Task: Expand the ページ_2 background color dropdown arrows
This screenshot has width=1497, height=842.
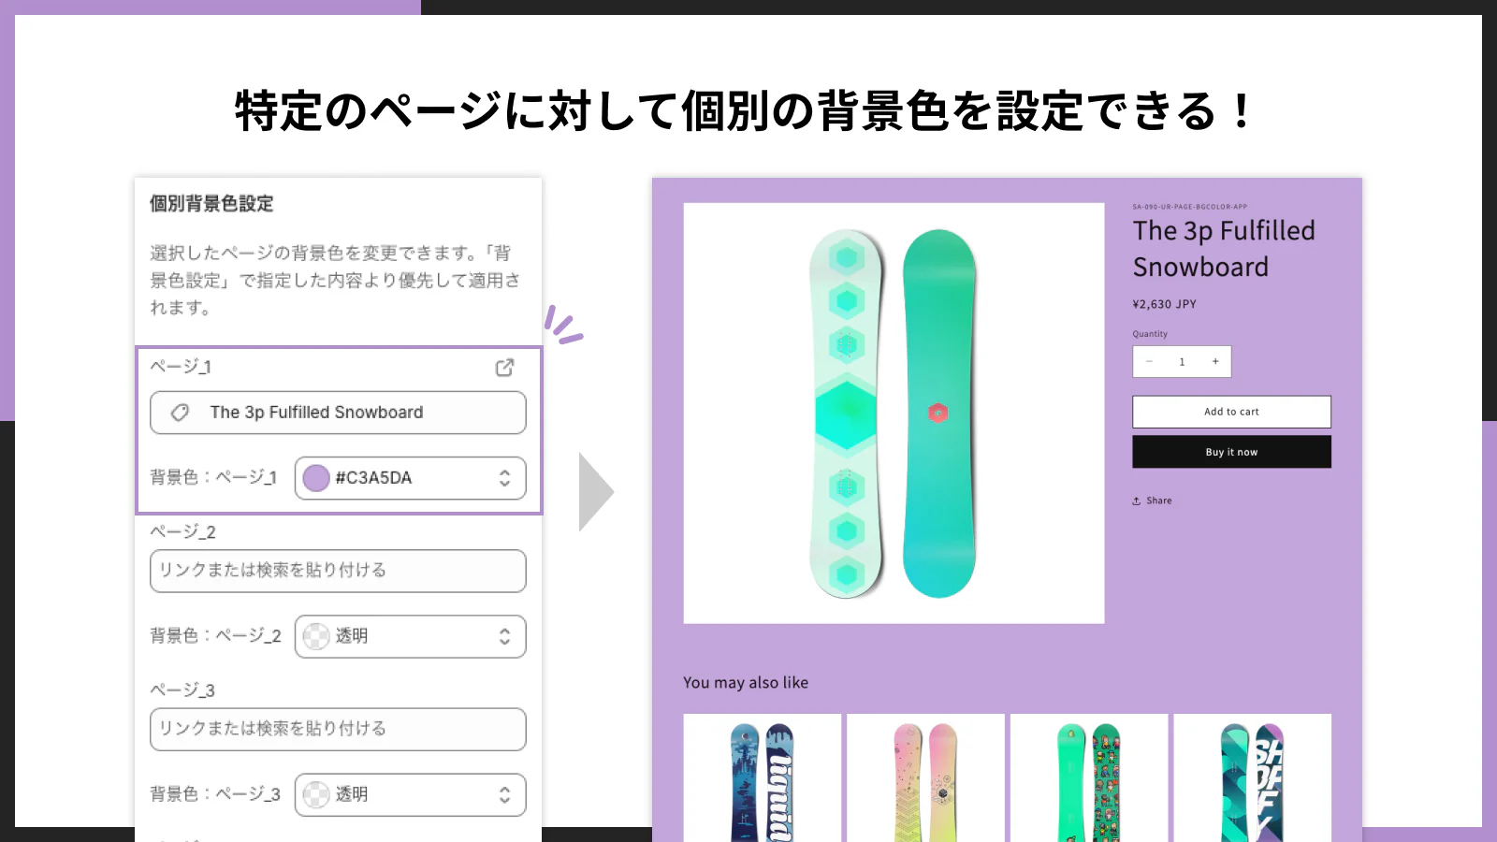Action: pos(504,636)
